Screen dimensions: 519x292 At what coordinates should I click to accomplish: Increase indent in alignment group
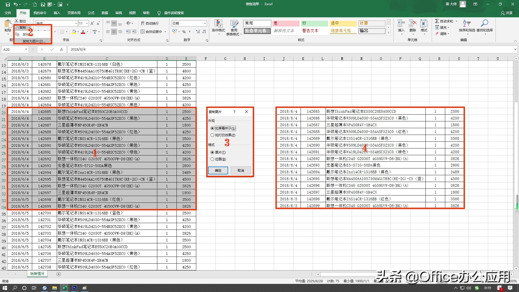[134, 32]
